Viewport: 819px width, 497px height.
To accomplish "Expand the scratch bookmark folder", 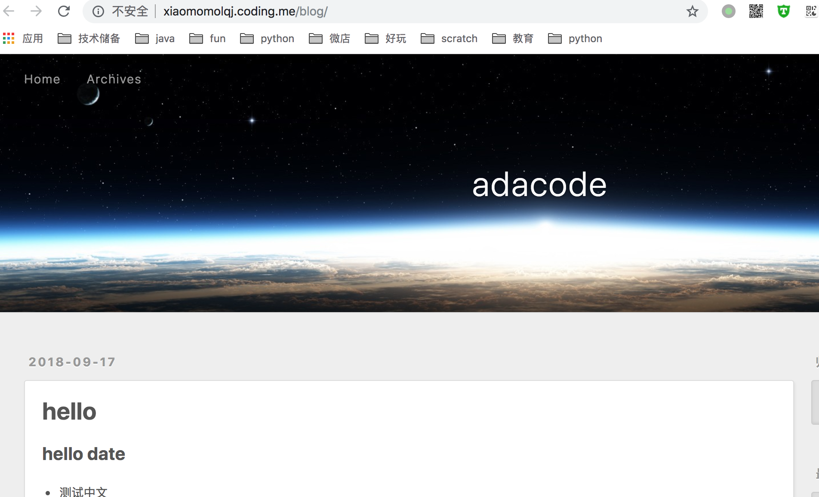I will point(449,39).
